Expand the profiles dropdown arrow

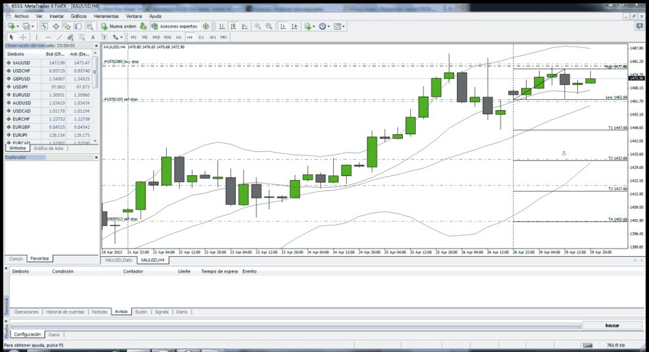[33, 26]
